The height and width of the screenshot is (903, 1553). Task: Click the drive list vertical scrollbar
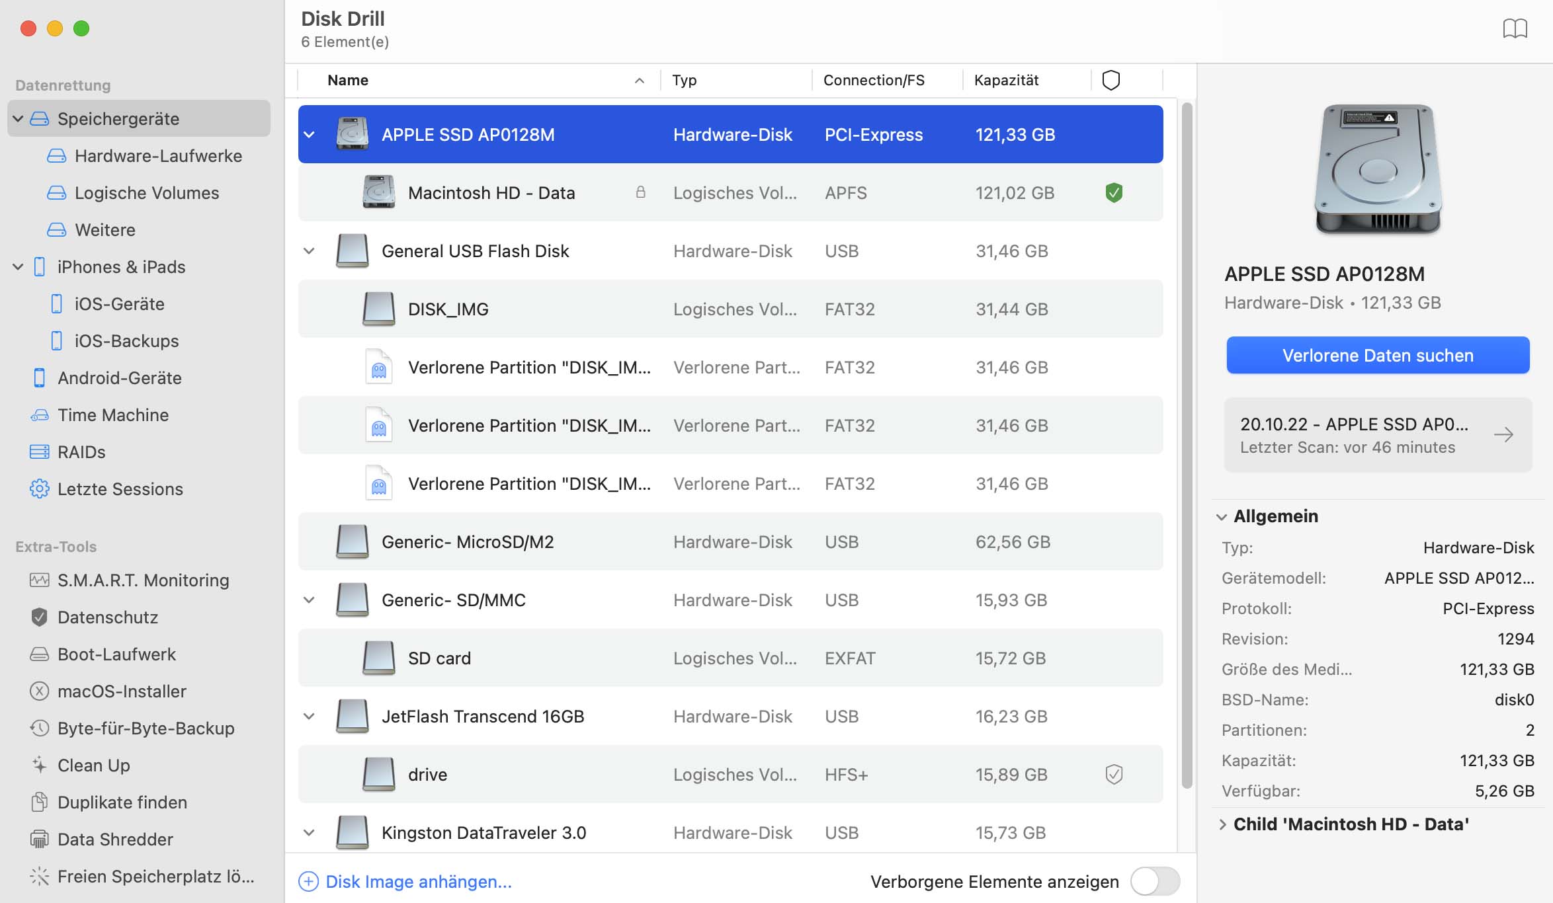coord(1187,445)
